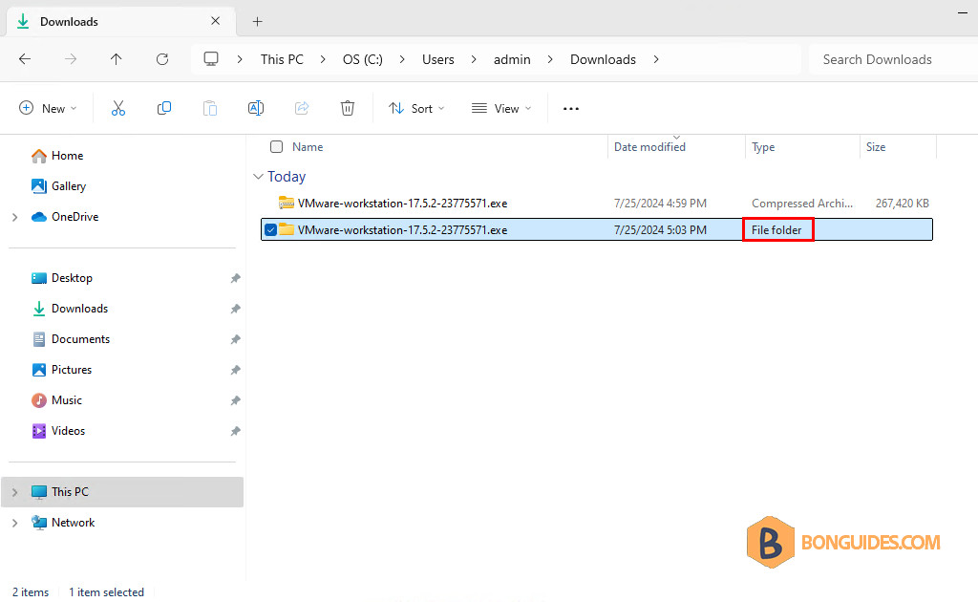Click the Paste clipboard icon
Image resolution: width=978 pixels, height=602 pixels.
210,109
